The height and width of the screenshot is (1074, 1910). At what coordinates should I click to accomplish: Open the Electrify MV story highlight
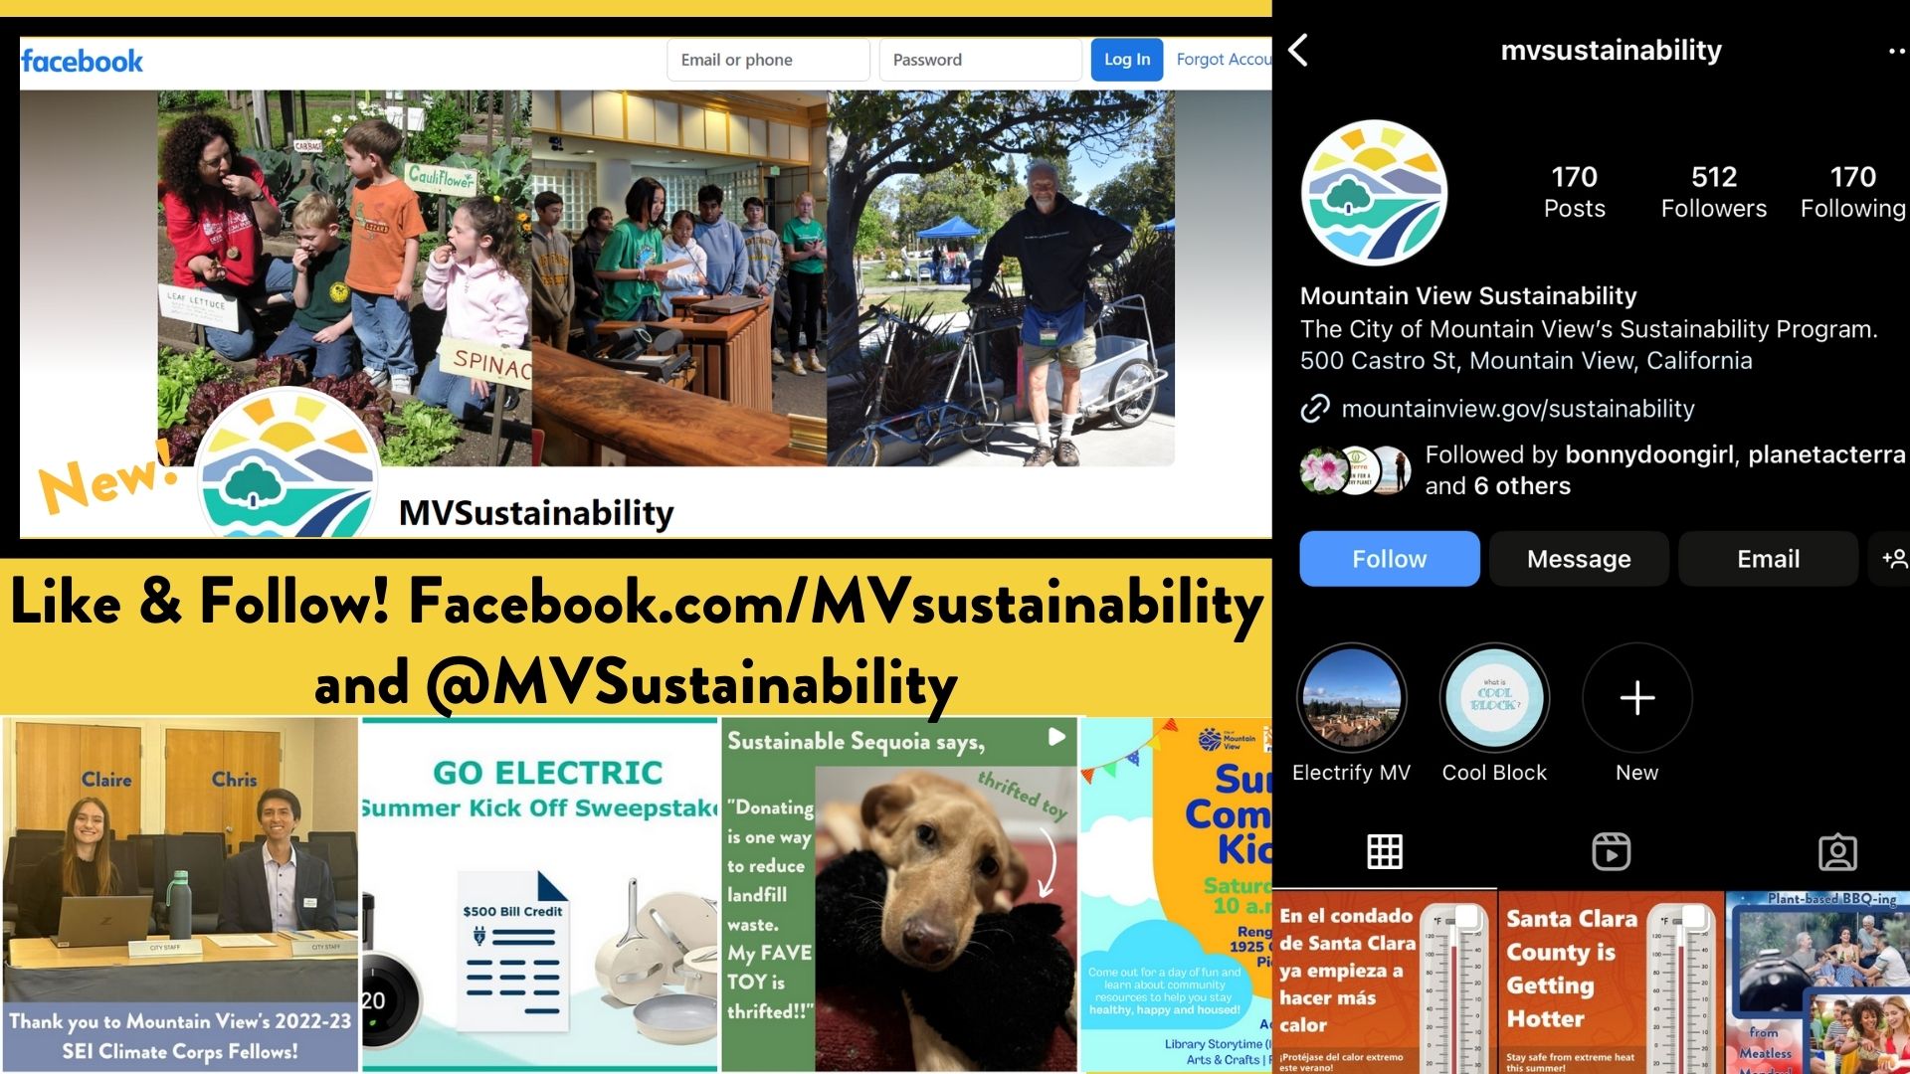(x=1351, y=697)
